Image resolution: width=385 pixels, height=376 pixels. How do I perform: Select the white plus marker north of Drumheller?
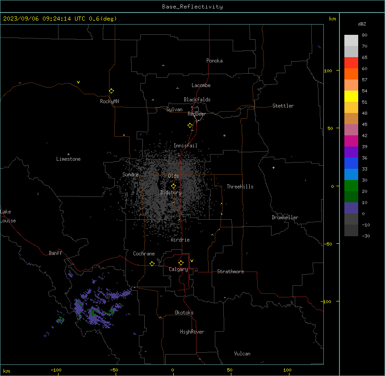pos(273,167)
